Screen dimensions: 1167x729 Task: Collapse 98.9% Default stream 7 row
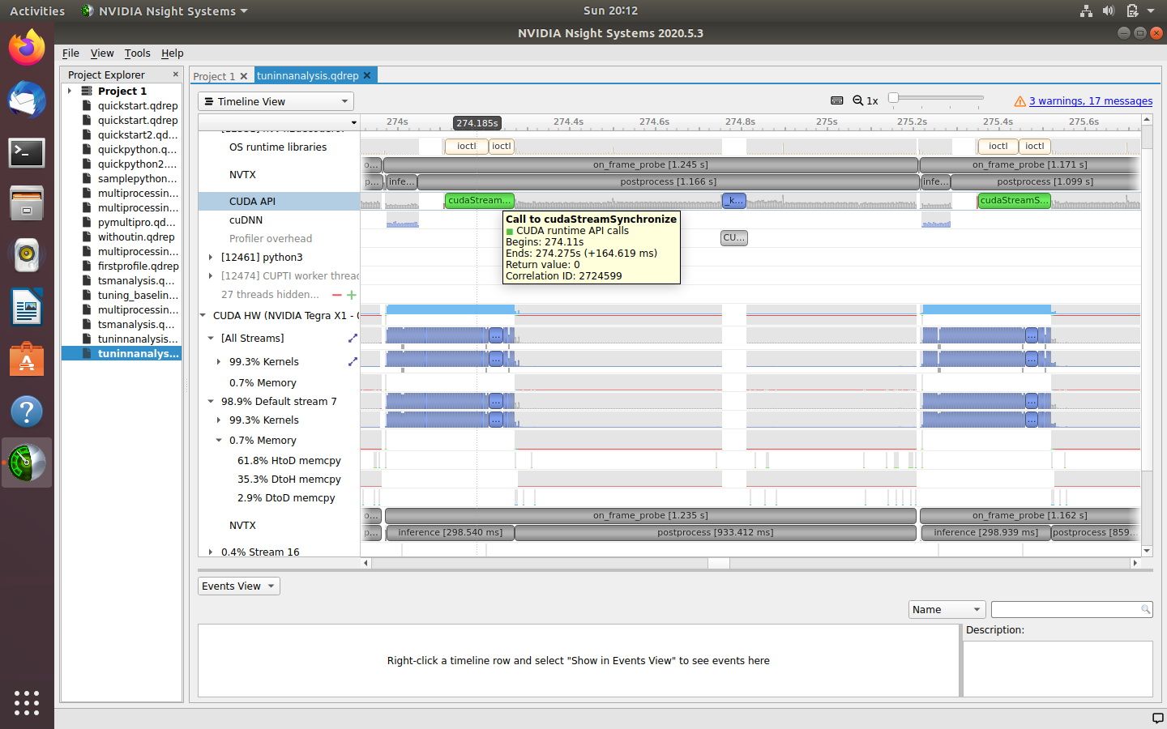click(x=211, y=401)
